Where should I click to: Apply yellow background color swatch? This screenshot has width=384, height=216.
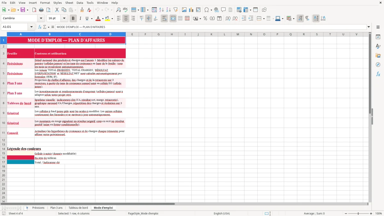107,19
